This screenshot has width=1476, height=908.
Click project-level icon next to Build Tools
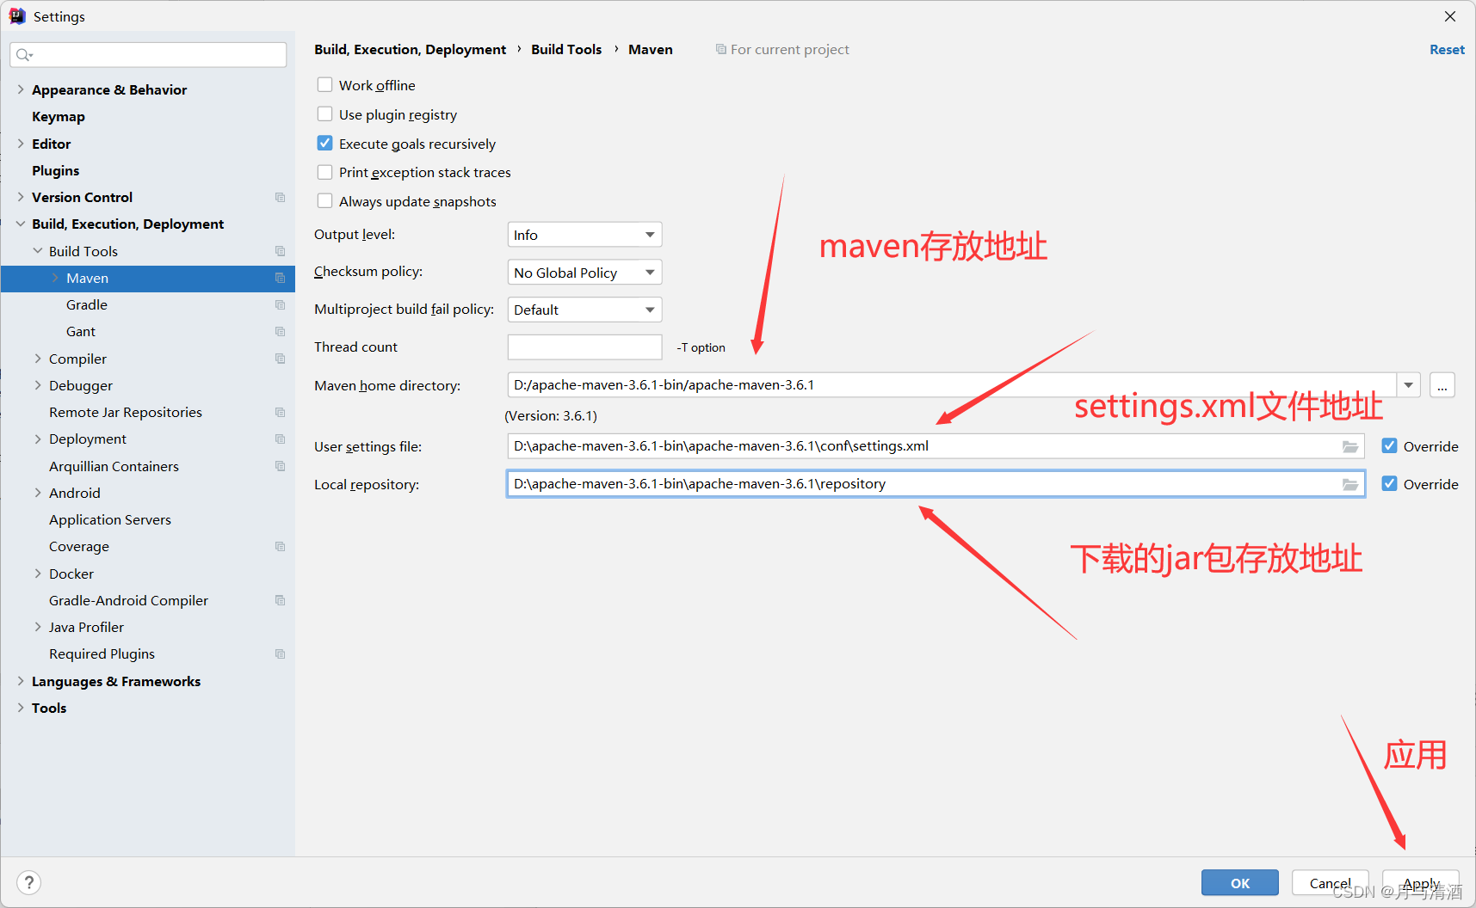click(x=280, y=251)
